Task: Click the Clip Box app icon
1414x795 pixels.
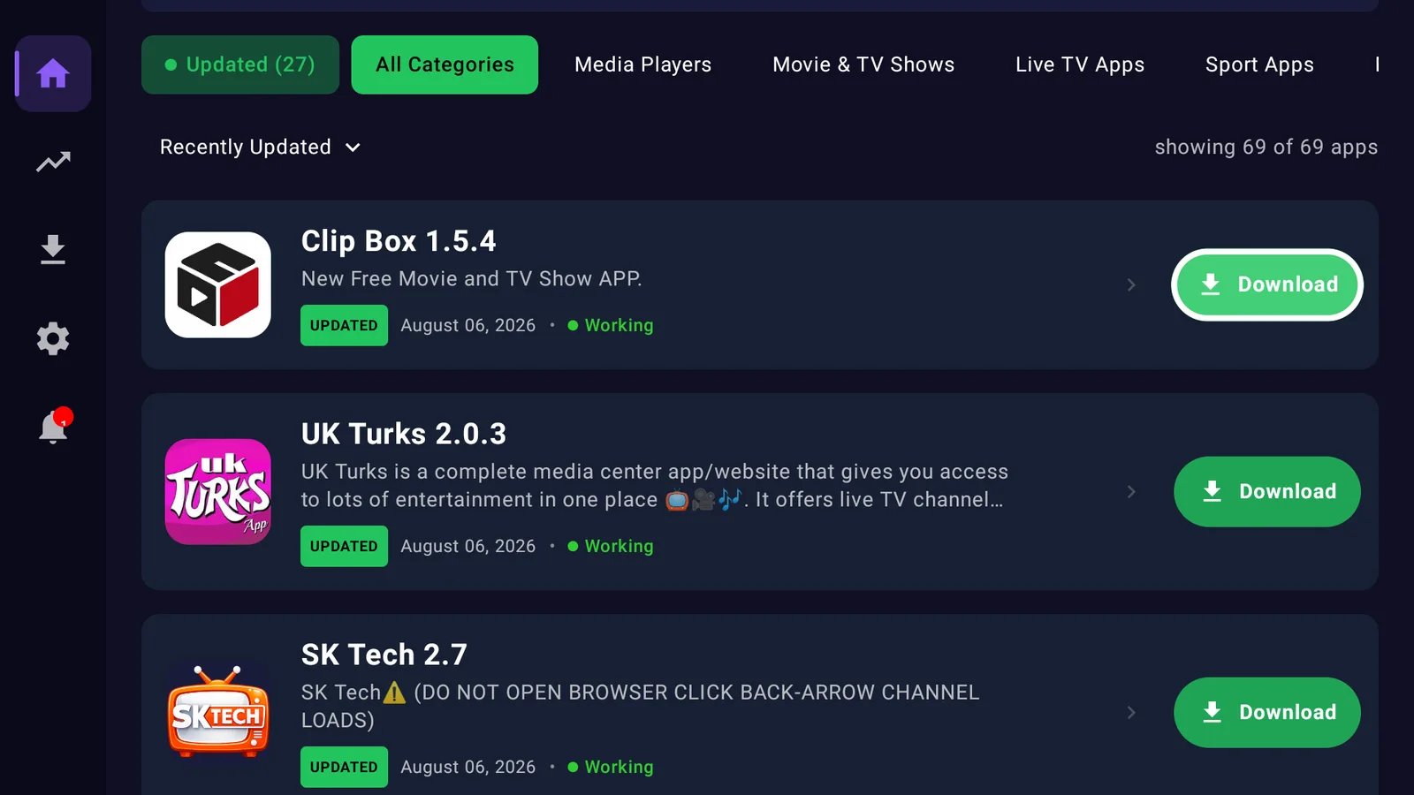Action: [218, 284]
